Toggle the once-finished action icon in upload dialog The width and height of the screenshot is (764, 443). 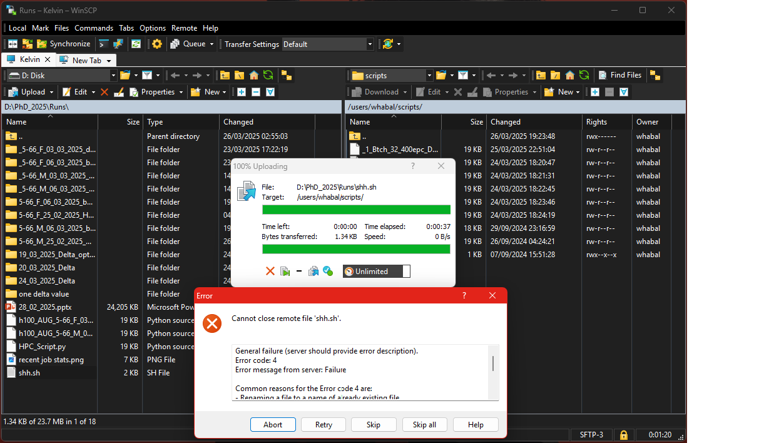285,271
